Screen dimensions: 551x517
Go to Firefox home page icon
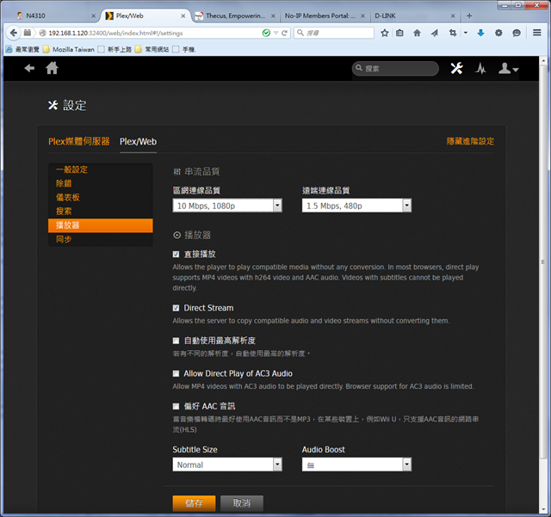pyautogui.click(x=417, y=33)
